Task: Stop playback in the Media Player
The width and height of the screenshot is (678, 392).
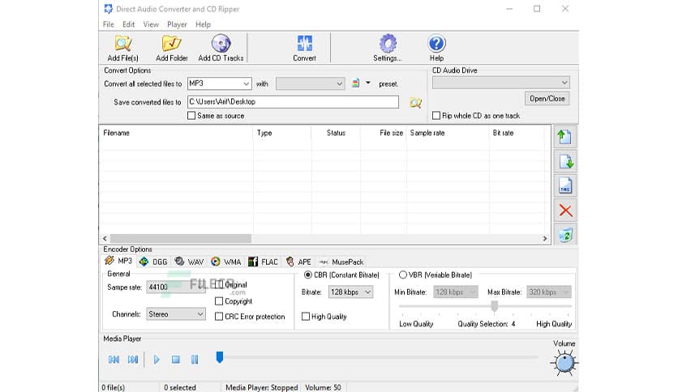Action: click(175, 359)
